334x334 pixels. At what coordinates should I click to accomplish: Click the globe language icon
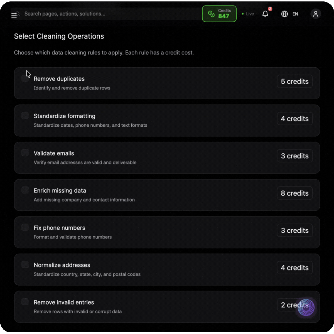point(284,14)
